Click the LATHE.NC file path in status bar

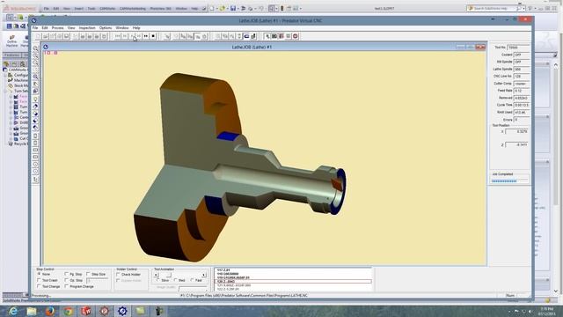[x=244, y=296]
